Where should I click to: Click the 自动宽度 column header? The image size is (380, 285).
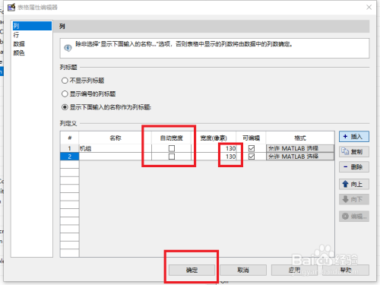172,138
